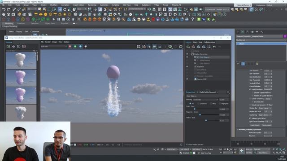Select the All radio button
Viewport: 287px width, 161px height.
(190, 103)
